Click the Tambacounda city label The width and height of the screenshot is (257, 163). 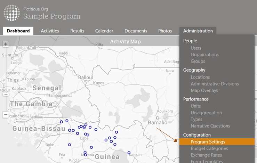pyautogui.click(x=60, y=95)
